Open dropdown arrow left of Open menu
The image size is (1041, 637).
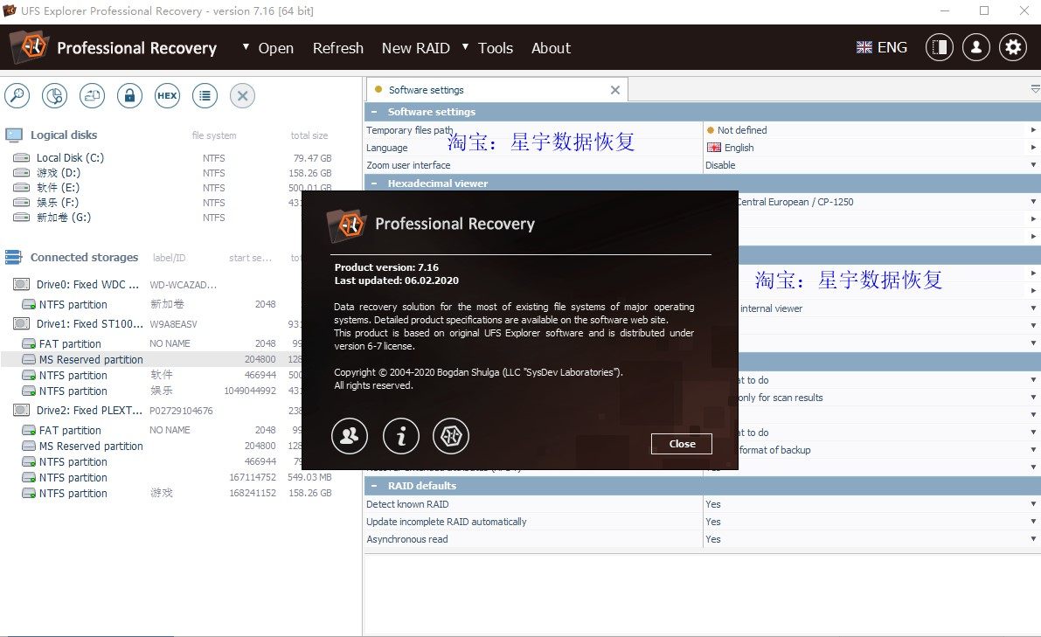[x=246, y=47]
